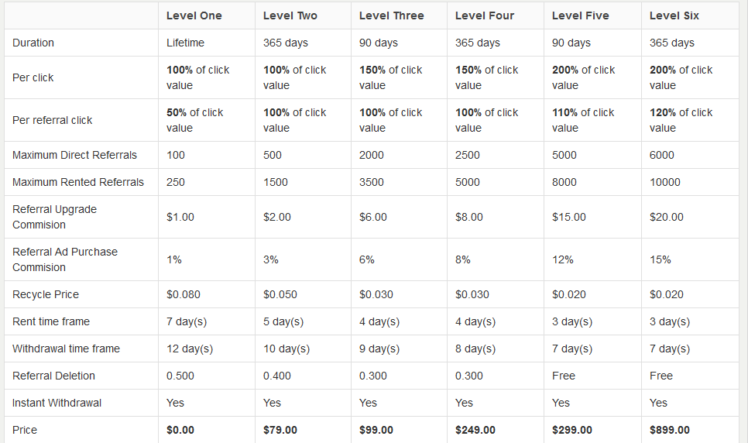Click the Referral Upgrade Commision row label
748x443 pixels.
pyautogui.click(x=54, y=217)
